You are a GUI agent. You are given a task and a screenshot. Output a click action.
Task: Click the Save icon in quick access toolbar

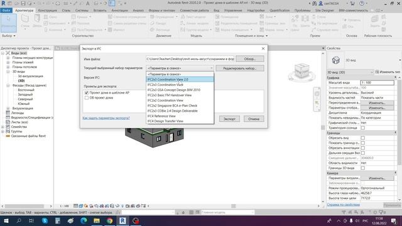click(x=23, y=3)
